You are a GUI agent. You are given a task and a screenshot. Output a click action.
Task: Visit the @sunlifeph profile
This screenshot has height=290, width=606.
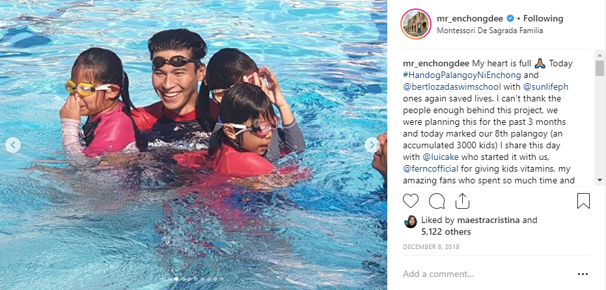(x=545, y=87)
